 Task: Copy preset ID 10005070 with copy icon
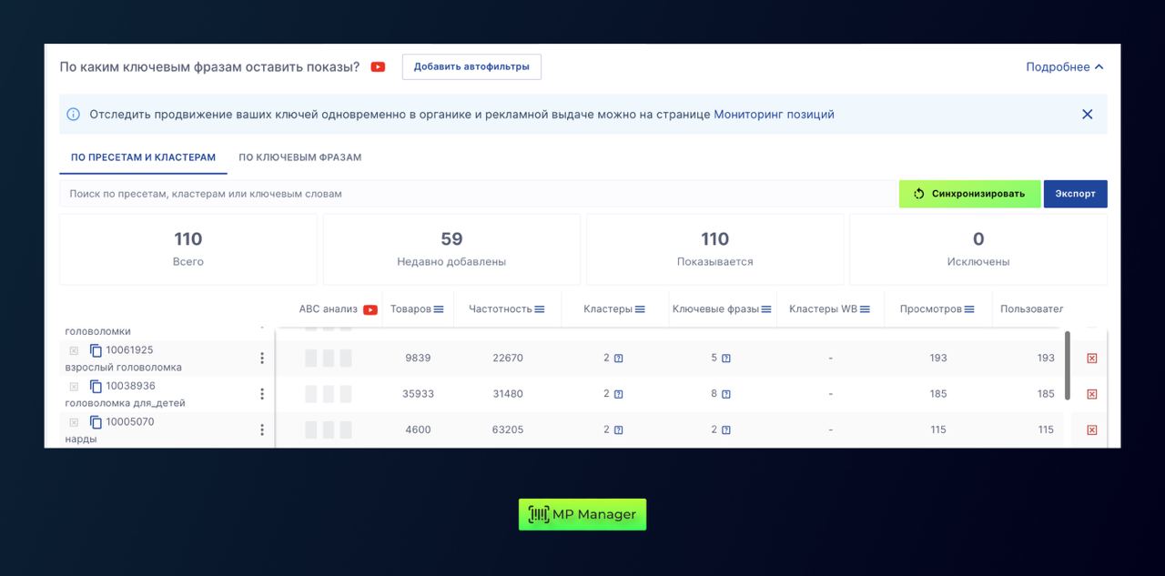[96, 422]
